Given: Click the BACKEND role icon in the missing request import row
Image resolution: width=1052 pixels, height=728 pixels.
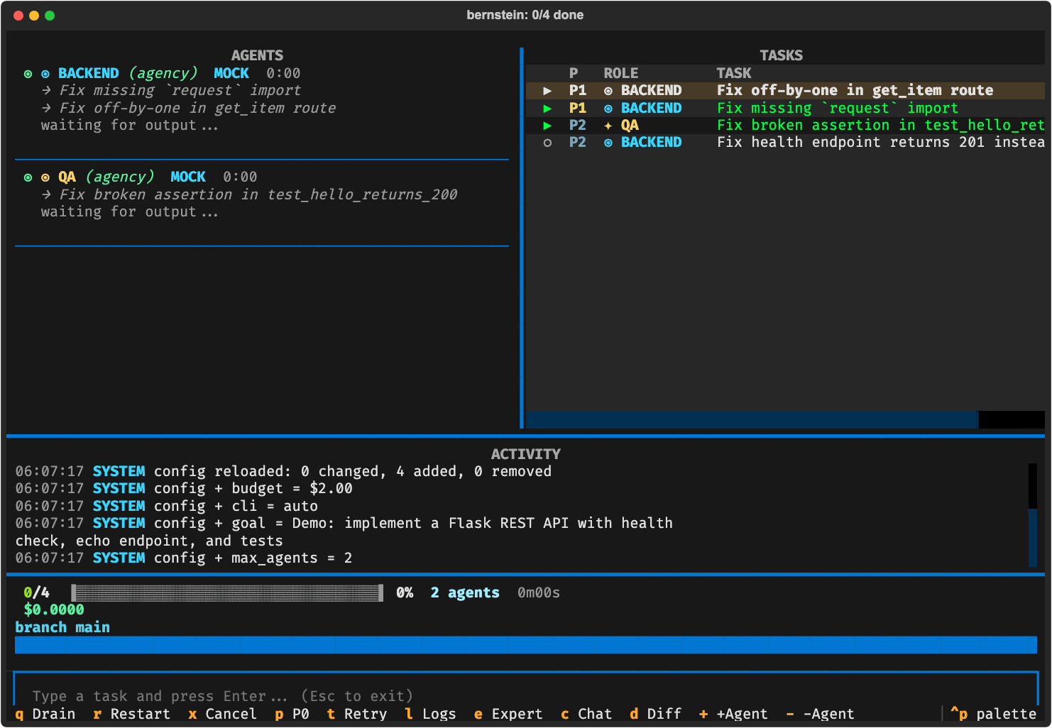Looking at the screenshot, I should 608,109.
